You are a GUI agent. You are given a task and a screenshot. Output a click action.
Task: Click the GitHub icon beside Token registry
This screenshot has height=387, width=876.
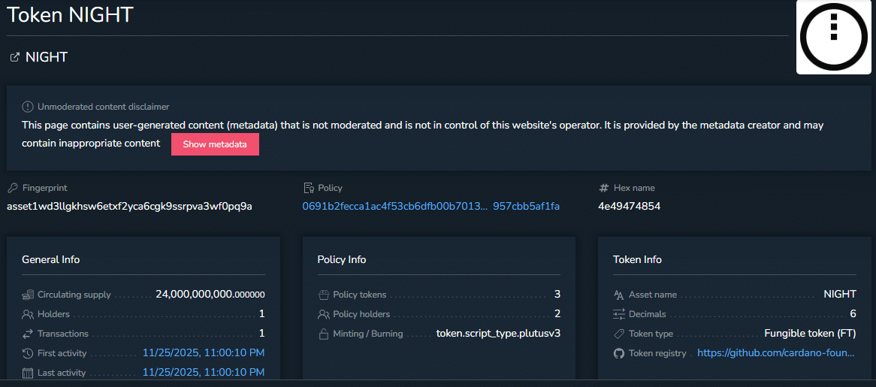coord(619,353)
